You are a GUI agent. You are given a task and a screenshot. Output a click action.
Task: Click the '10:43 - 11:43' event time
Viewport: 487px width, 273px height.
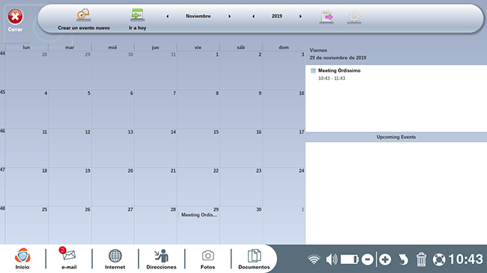tap(331, 79)
